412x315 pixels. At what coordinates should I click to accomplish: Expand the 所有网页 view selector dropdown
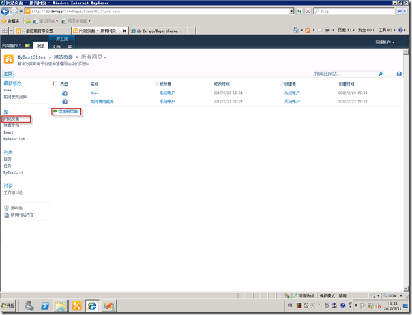click(105, 57)
